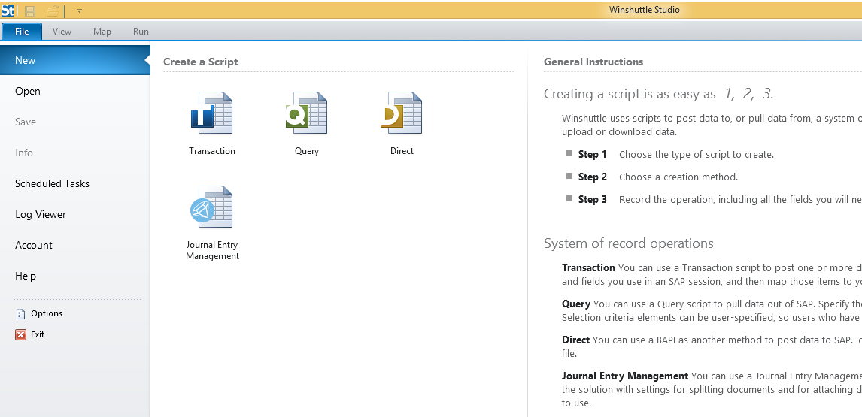Switch to the View tab
This screenshot has width=862, height=417.
pos(62,32)
